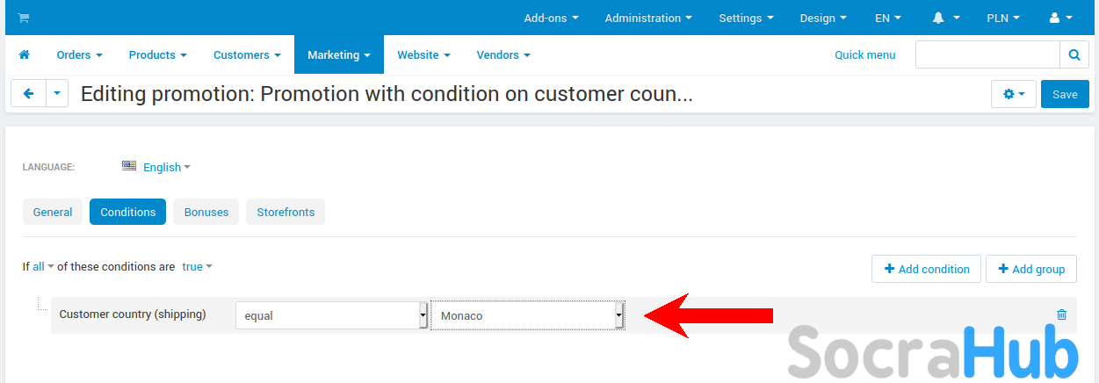Open the equal operator dropdown
Screen dimensions: 1099x383
point(331,315)
